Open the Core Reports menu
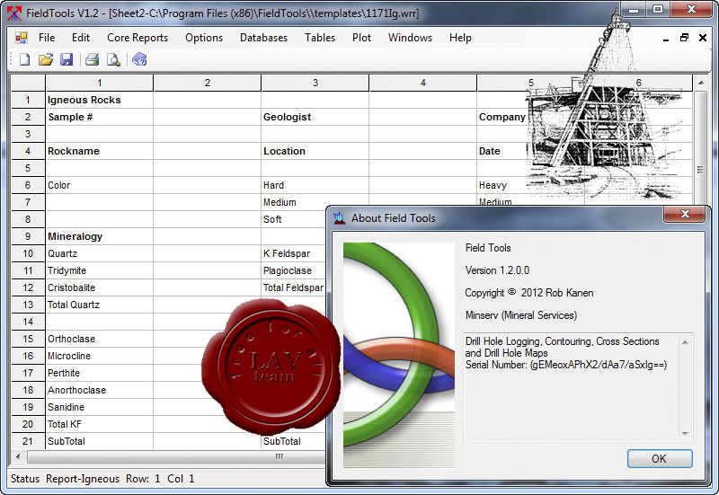 click(x=138, y=38)
